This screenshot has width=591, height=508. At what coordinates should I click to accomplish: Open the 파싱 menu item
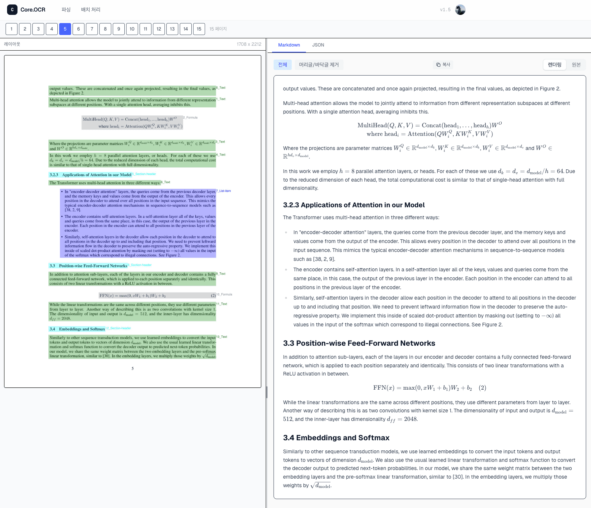pos(66,10)
